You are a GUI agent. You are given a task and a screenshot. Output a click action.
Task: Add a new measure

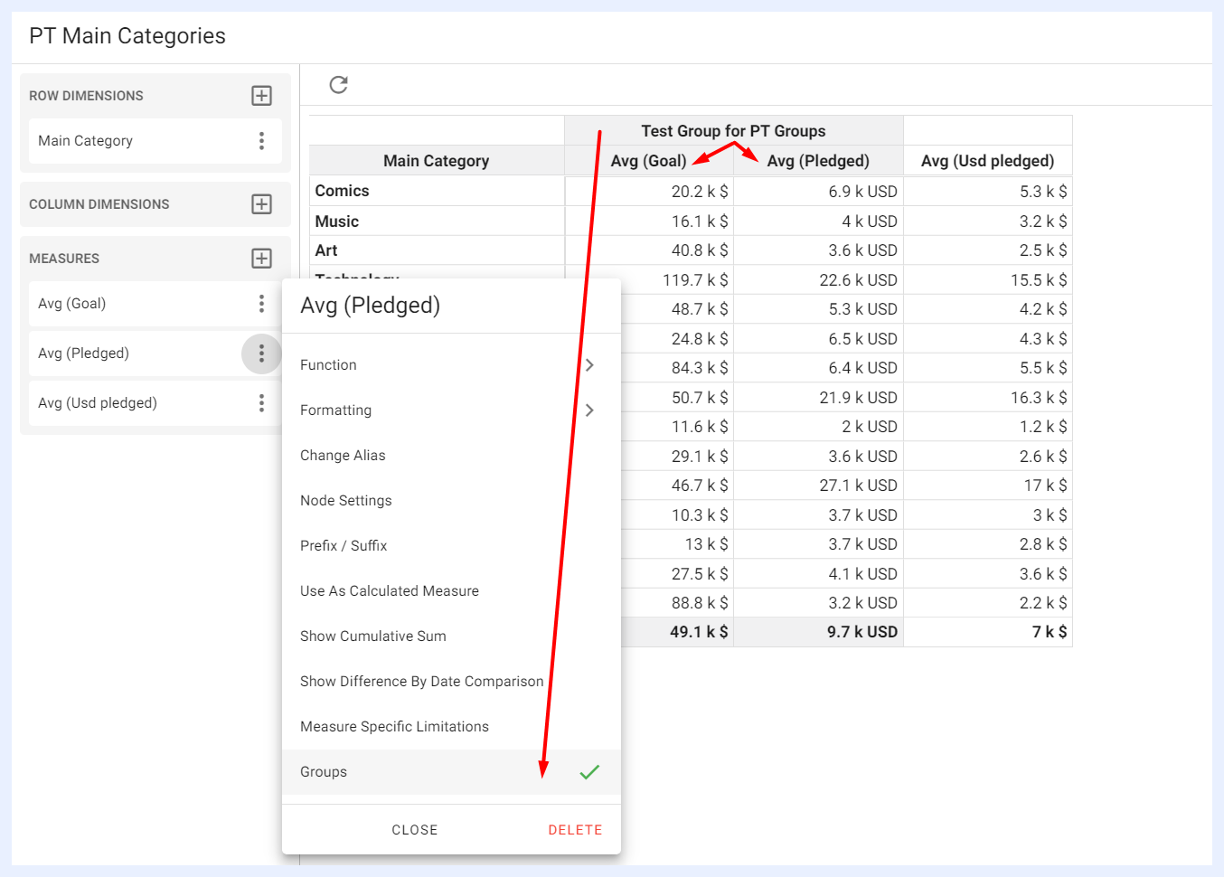261,259
